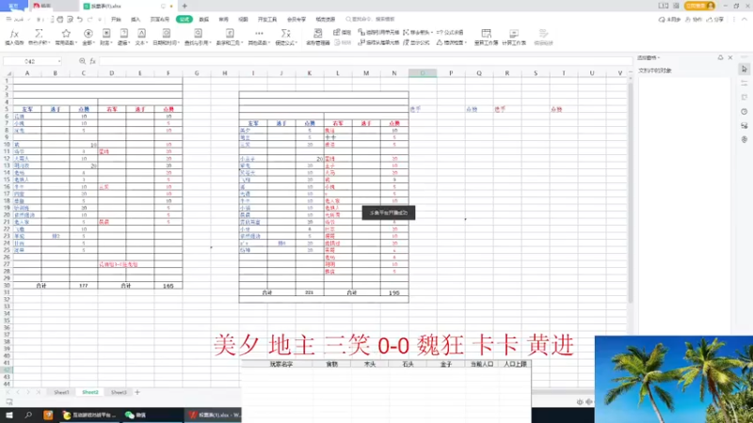
Task: Click the print icon in quick toolbar
Action: pos(60,19)
